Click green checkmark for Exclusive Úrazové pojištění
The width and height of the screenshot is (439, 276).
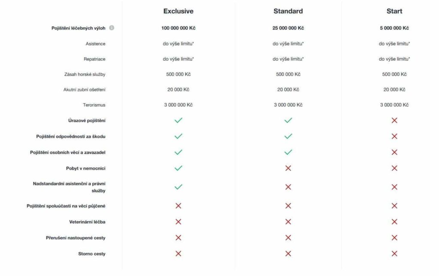(178, 120)
